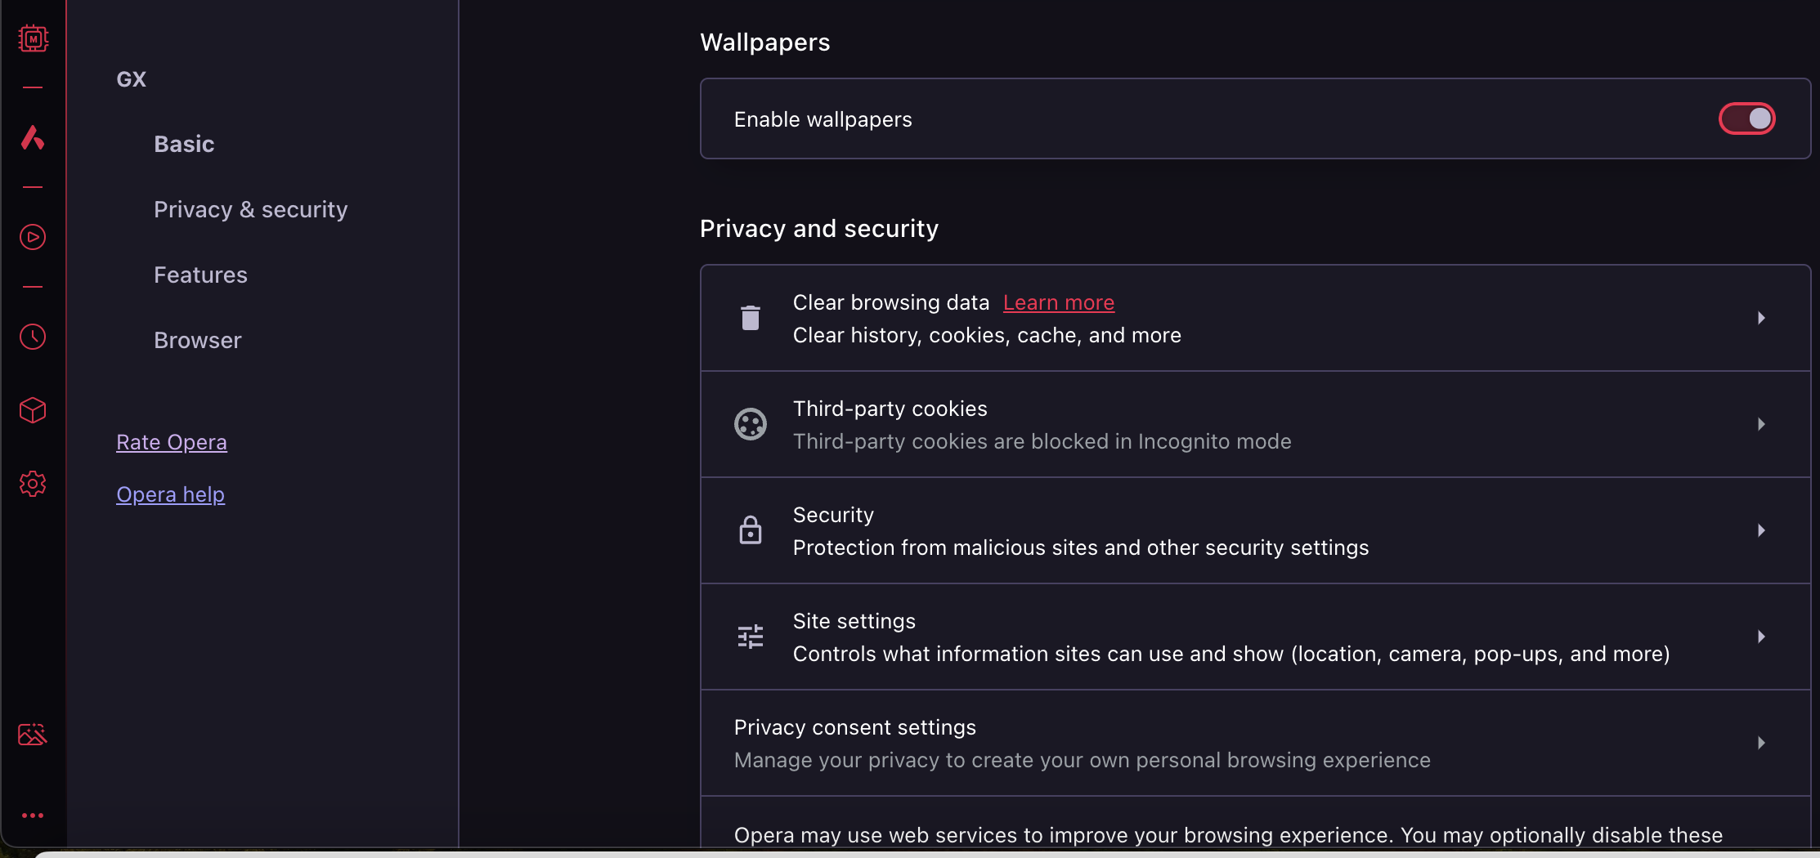The height and width of the screenshot is (858, 1820).
Task: Open Features settings section
Action: coord(200,275)
